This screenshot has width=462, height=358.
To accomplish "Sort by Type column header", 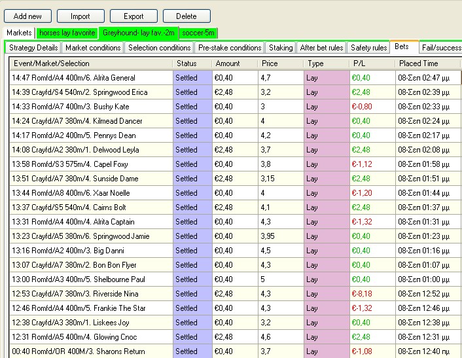I will pyautogui.click(x=327, y=63).
